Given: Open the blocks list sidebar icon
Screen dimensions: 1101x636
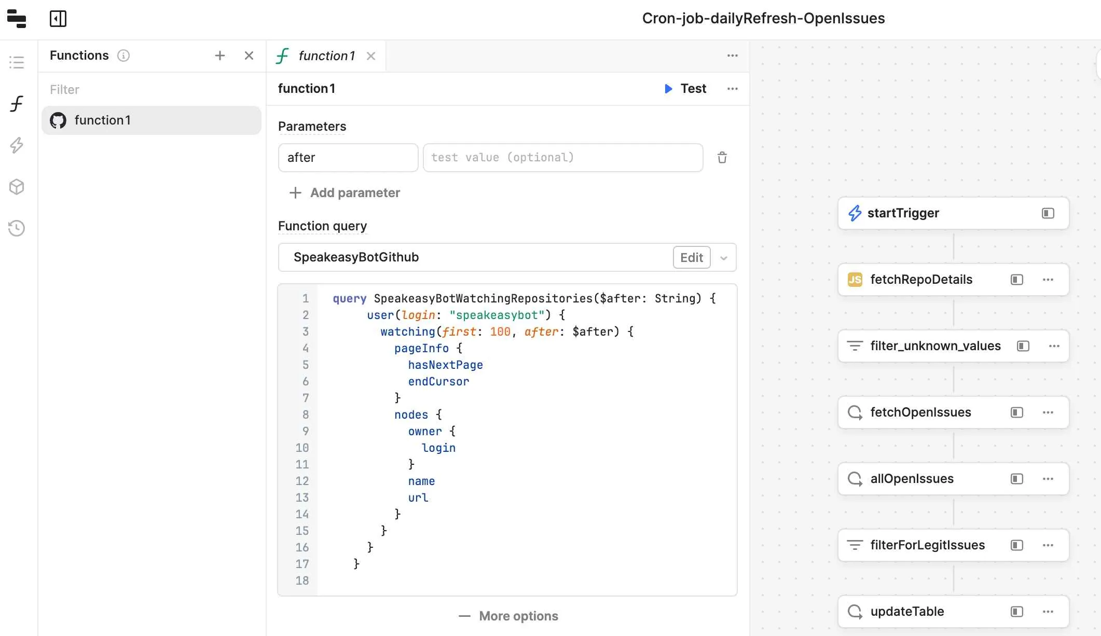Looking at the screenshot, I should click(17, 63).
